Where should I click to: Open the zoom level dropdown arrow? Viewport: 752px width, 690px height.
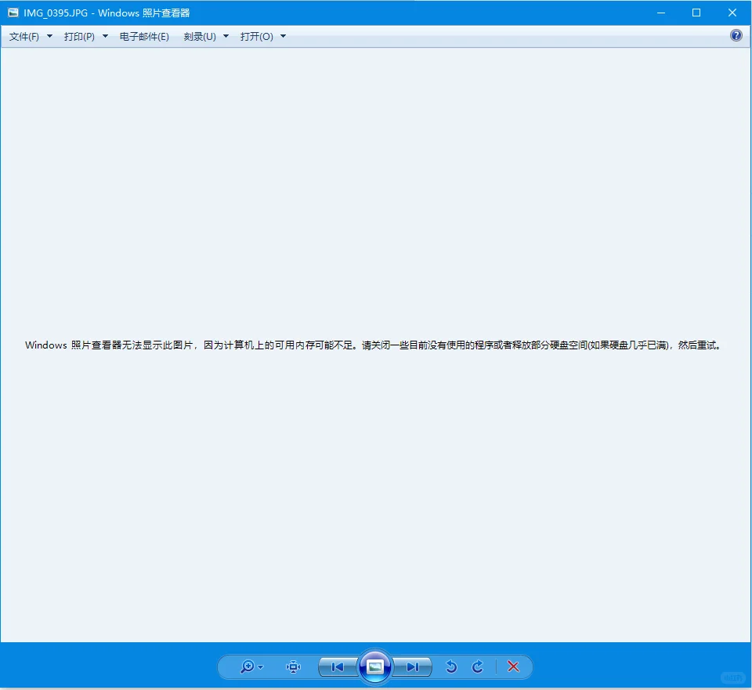coord(259,667)
